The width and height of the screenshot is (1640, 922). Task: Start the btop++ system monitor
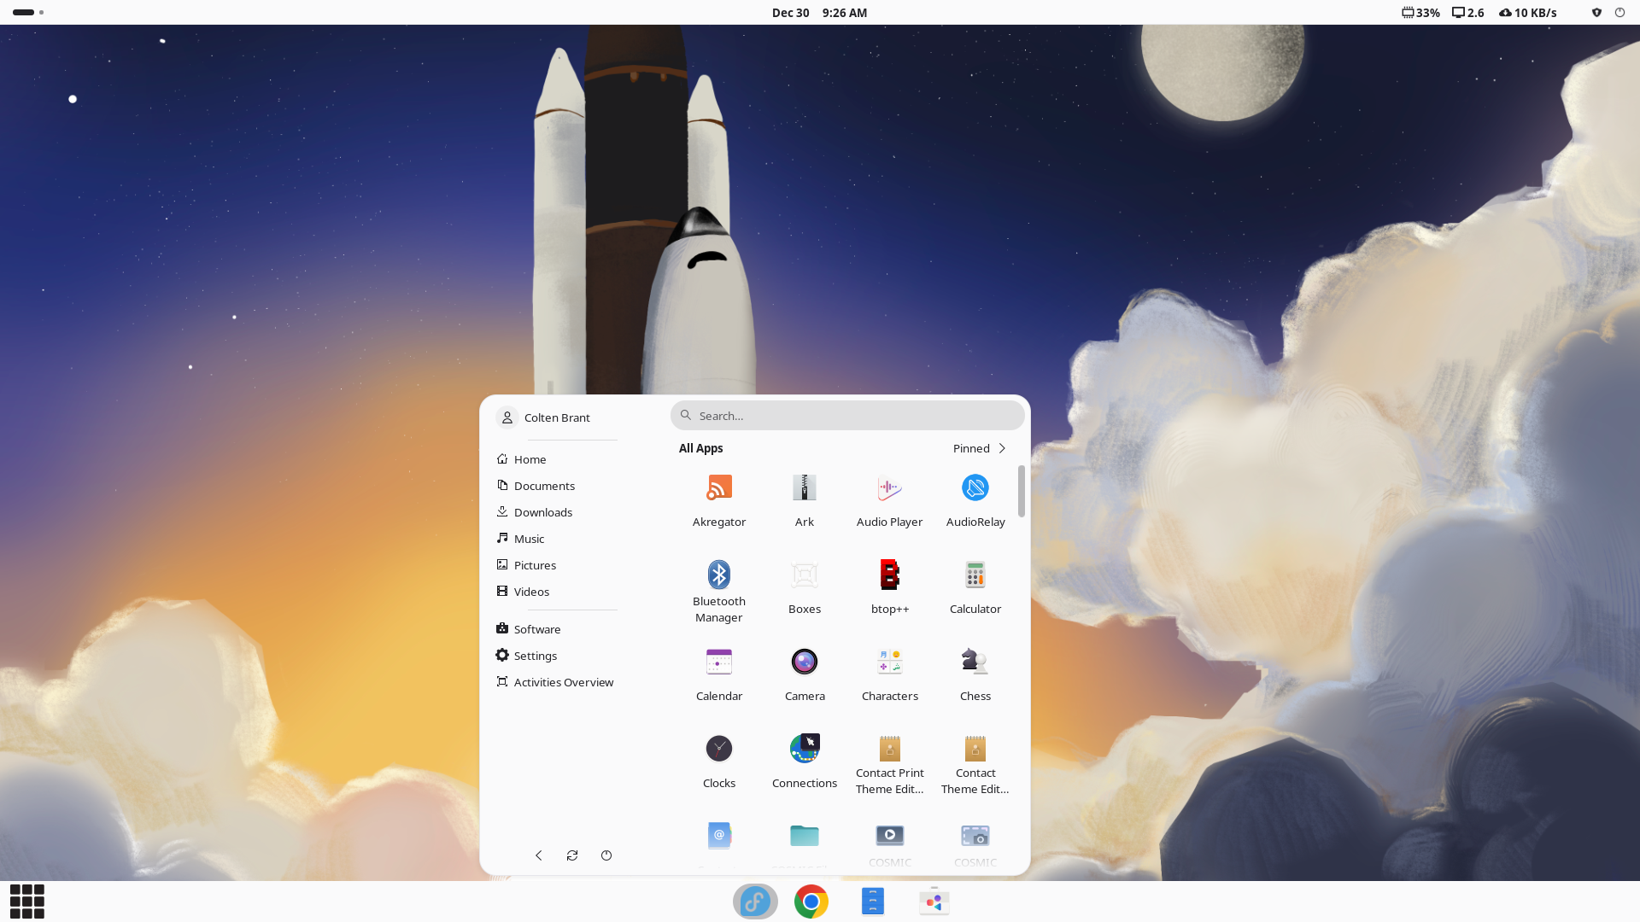pyautogui.click(x=889, y=586)
